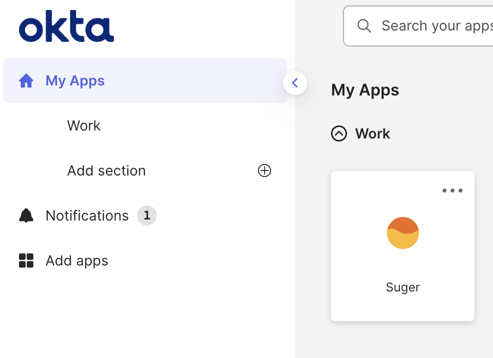Click the My Apps page heading

(365, 90)
